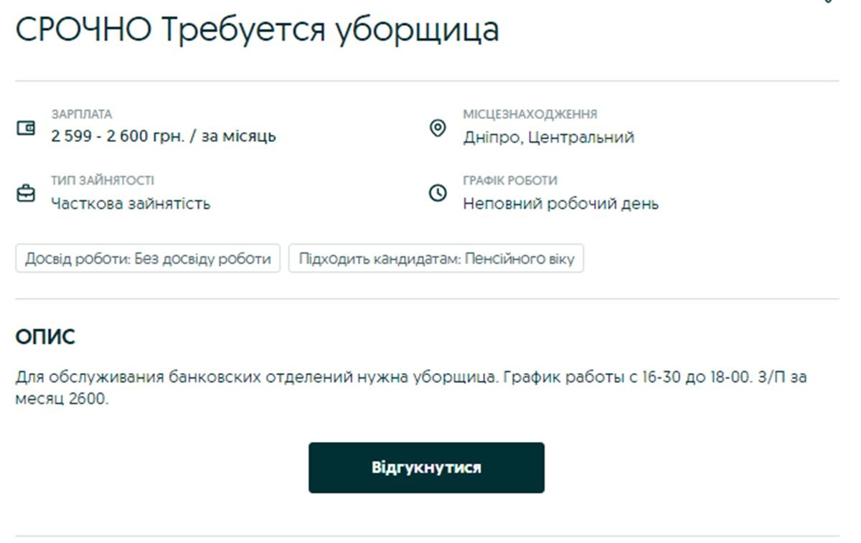Click 'месяц 2600.' ending the description
Image resolution: width=861 pixels, height=543 pixels.
point(62,399)
